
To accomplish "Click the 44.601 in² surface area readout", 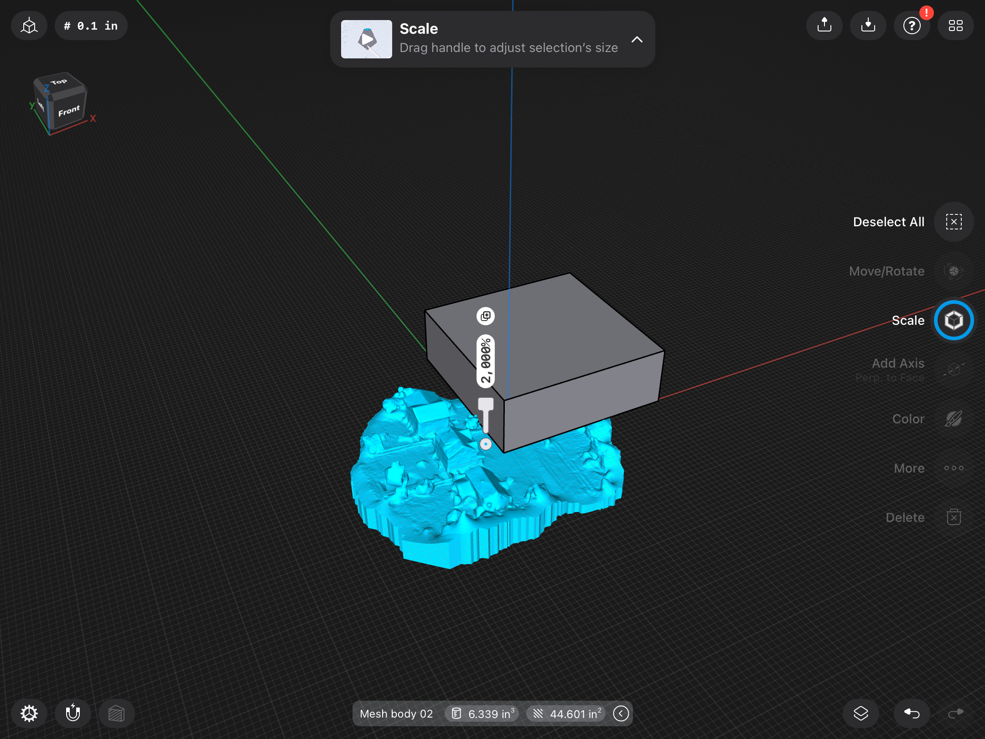I will tap(566, 714).
